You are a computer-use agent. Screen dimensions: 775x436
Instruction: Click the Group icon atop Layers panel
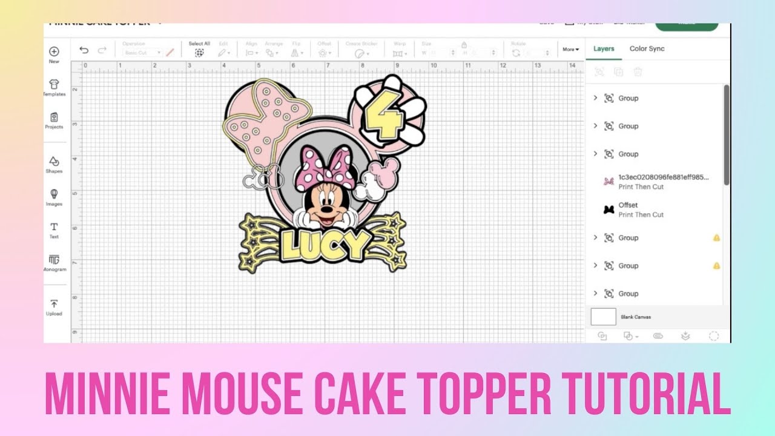(599, 72)
